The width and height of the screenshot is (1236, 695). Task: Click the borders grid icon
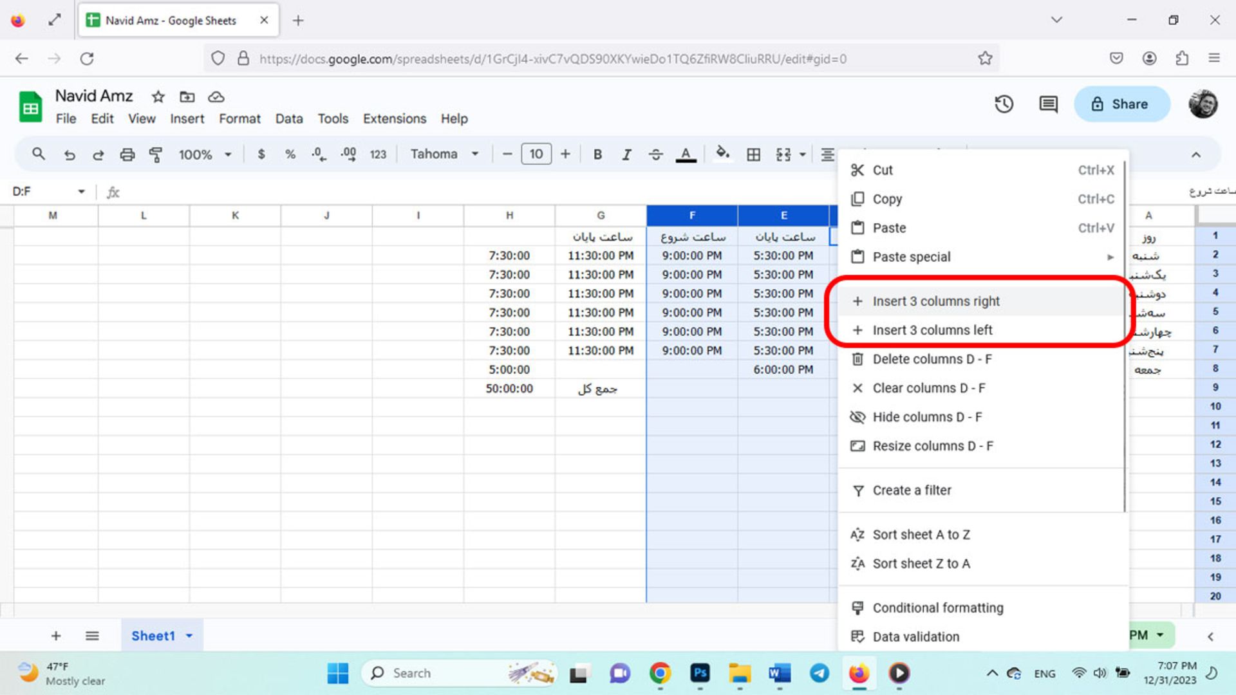pos(754,154)
